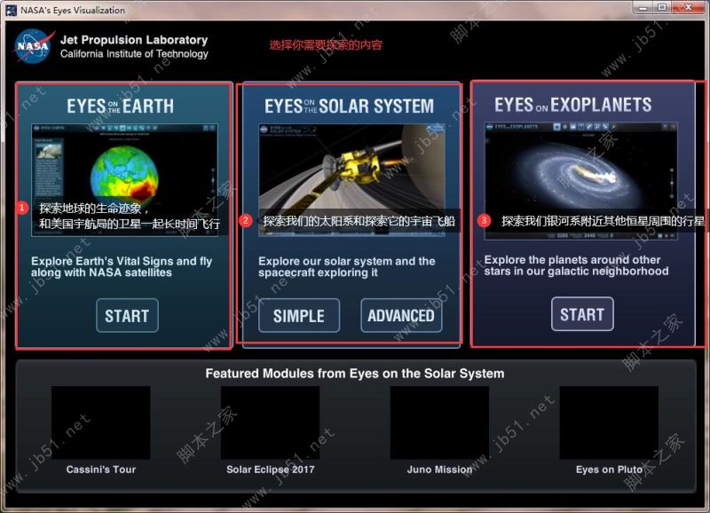Launch Solar System in ADVANCED mode
Screen dimensions: 710x513
point(401,316)
